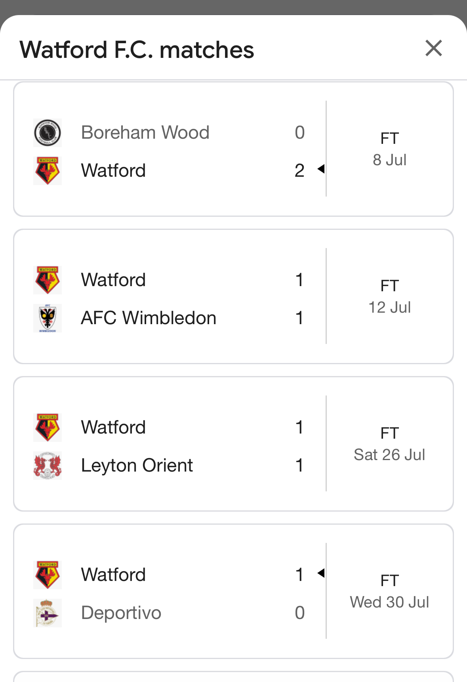Open the Leyton Orient team name
This screenshot has width=467, height=682.
pyautogui.click(x=137, y=465)
